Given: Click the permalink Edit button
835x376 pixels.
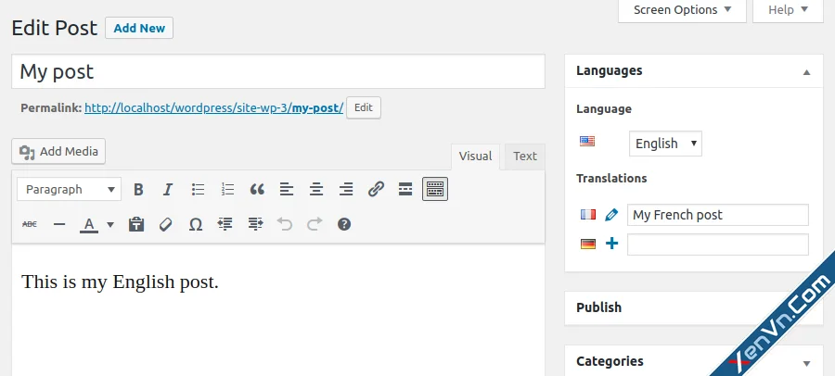Looking at the screenshot, I should coord(363,107).
